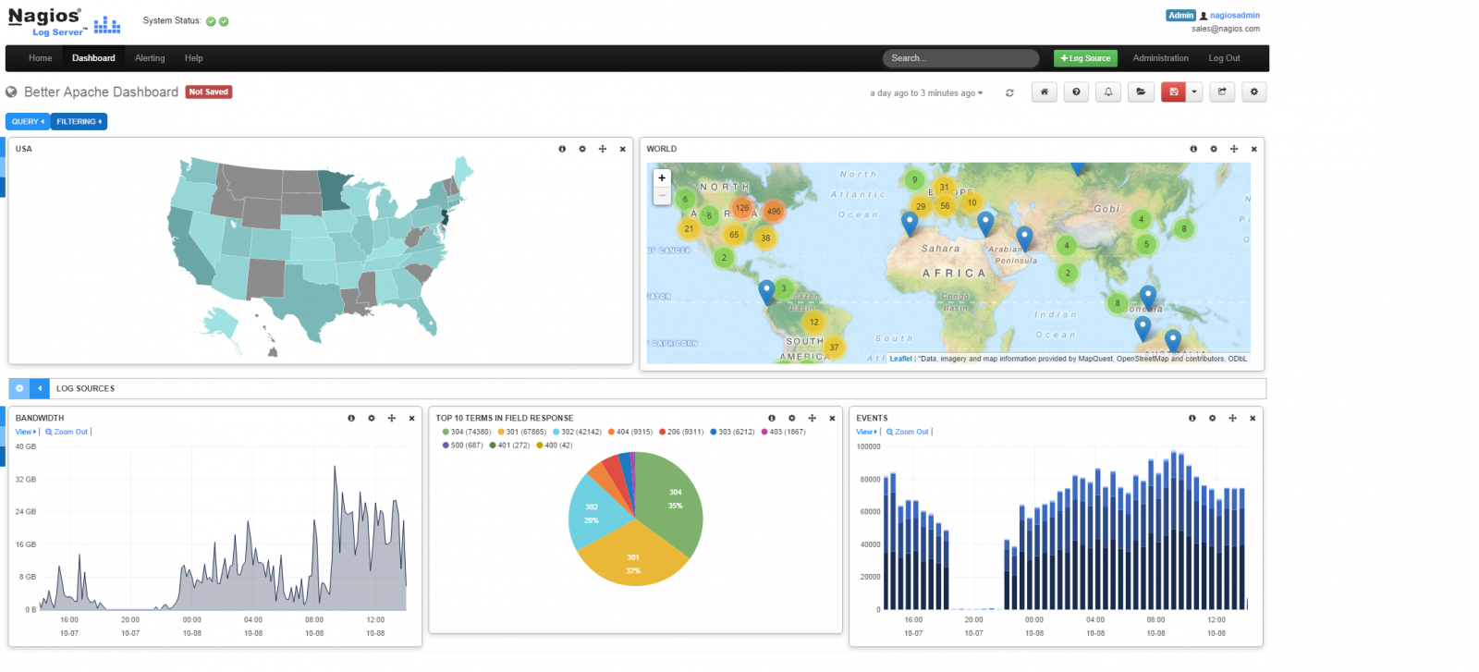1479x672 pixels.
Task: Toggle the 304 legend item in pie chart
Action: click(x=467, y=432)
